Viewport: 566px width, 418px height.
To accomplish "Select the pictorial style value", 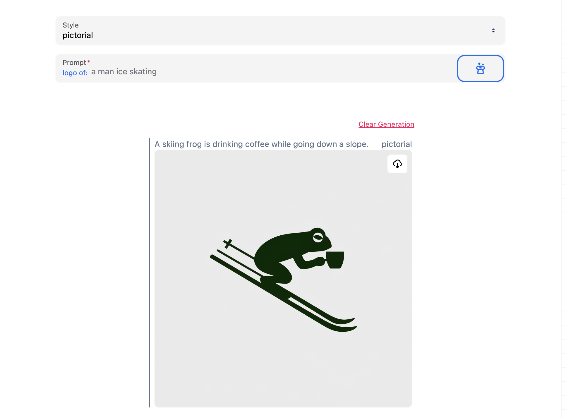I will 78,35.
